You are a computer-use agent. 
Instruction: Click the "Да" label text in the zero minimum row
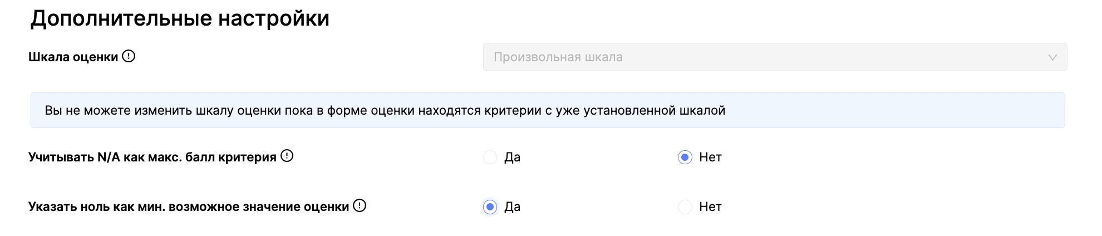[x=512, y=207]
